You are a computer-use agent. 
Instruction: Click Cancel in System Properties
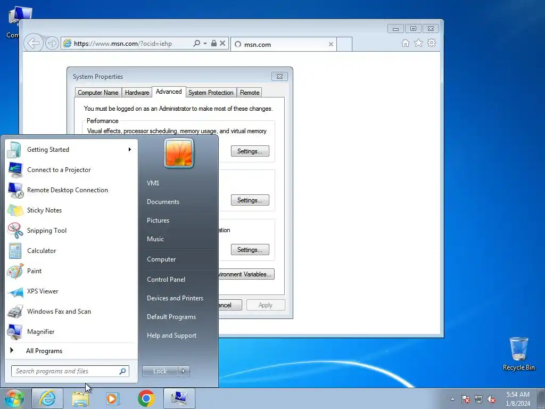pos(230,305)
